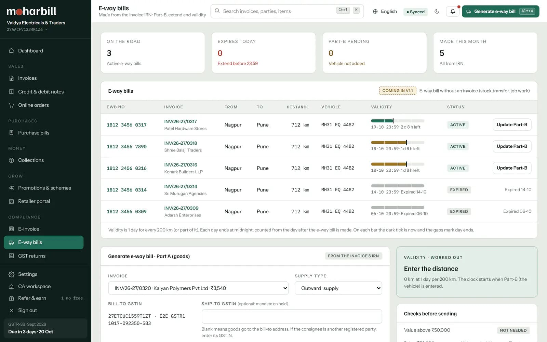Update Part-B for EWB 1812 3456 0317
547x342 pixels.
[512, 124]
